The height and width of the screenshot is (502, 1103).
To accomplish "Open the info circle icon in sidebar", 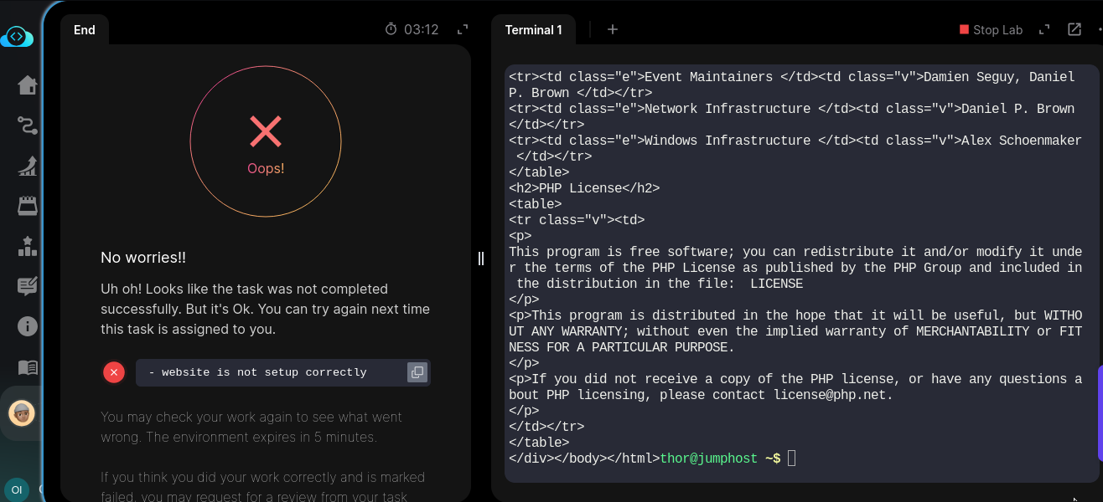I will click(x=28, y=326).
